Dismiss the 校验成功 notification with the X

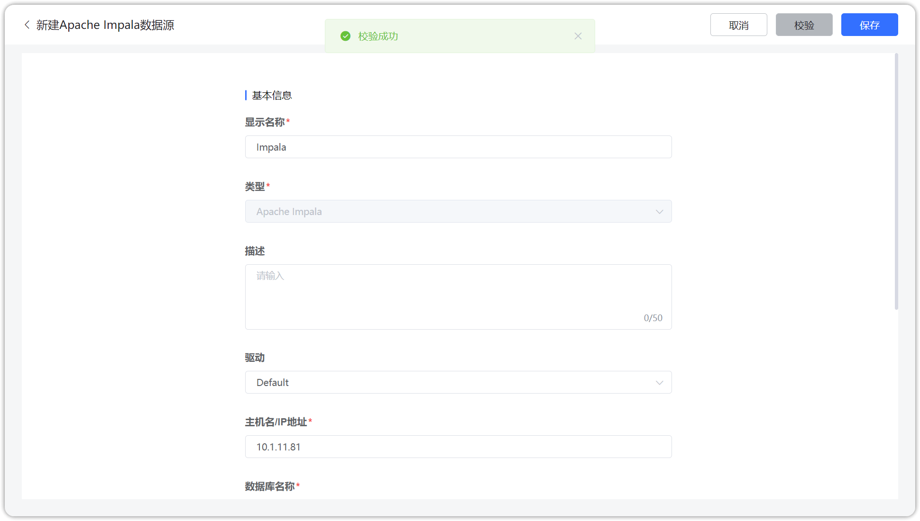[x=578, y=36]
